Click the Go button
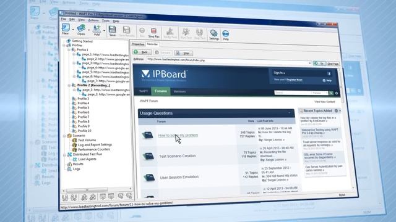 point(319,64)
